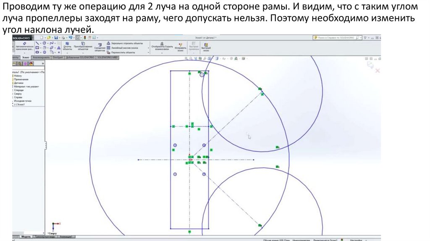Click Offset Entities (Смещение объектов)
This screenshot has height=241, width=430.
point(100,47)
